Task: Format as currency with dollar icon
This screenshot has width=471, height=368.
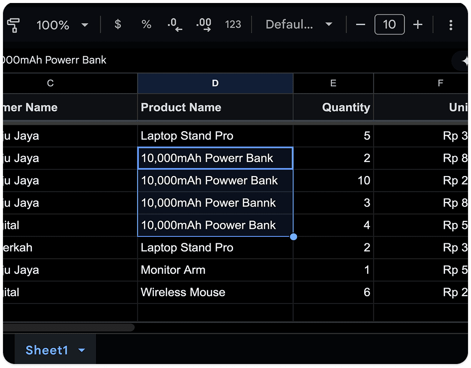Action: (x=118, y=24)
